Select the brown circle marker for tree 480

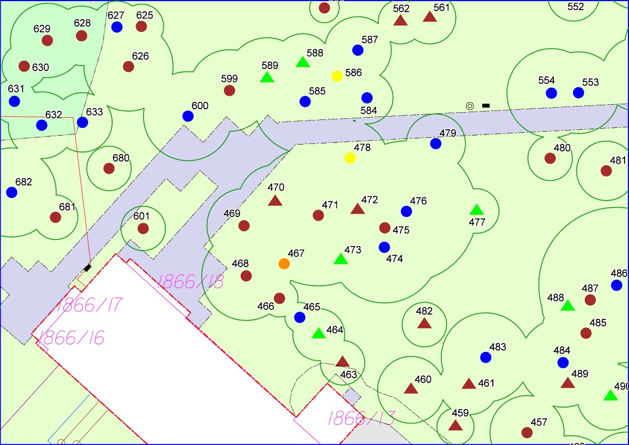[x=550, y=158]
